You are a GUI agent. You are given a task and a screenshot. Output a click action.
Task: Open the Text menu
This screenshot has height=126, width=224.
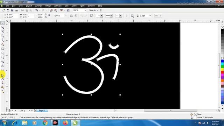point(66,6)
